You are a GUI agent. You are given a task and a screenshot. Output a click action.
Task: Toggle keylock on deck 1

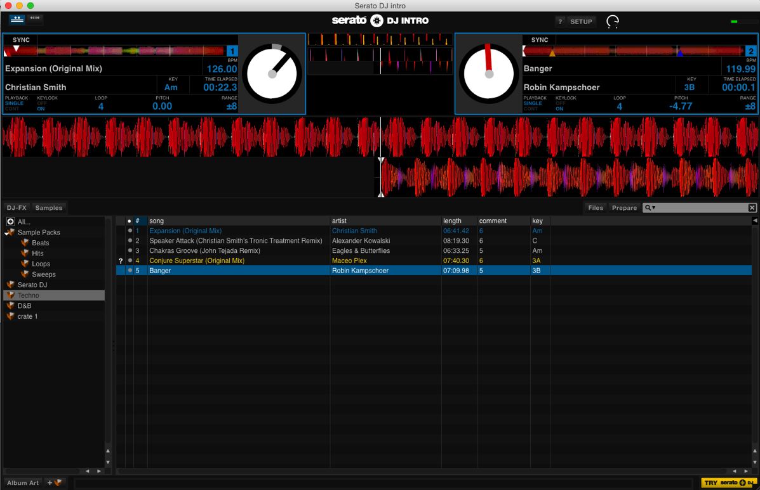point(41,106)
